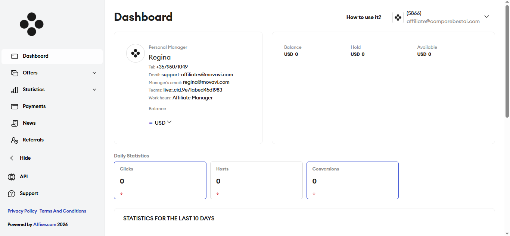Click the Offers stacked-cards icon
Screen dimensions: 510x236
(x=15, y=73)
